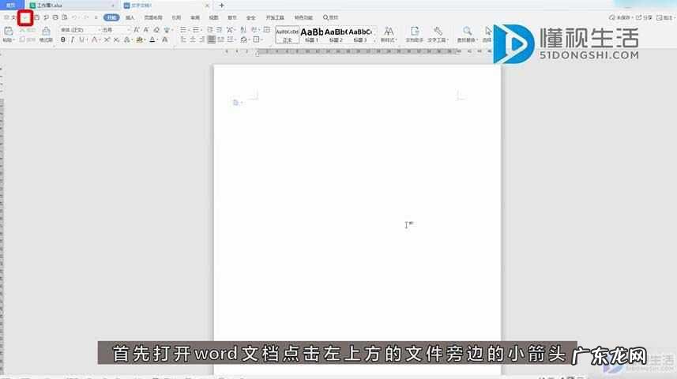The height and width of the screenshot is (379, 677).
Task: Click the Format Painter brush icon
Action: 46,31
